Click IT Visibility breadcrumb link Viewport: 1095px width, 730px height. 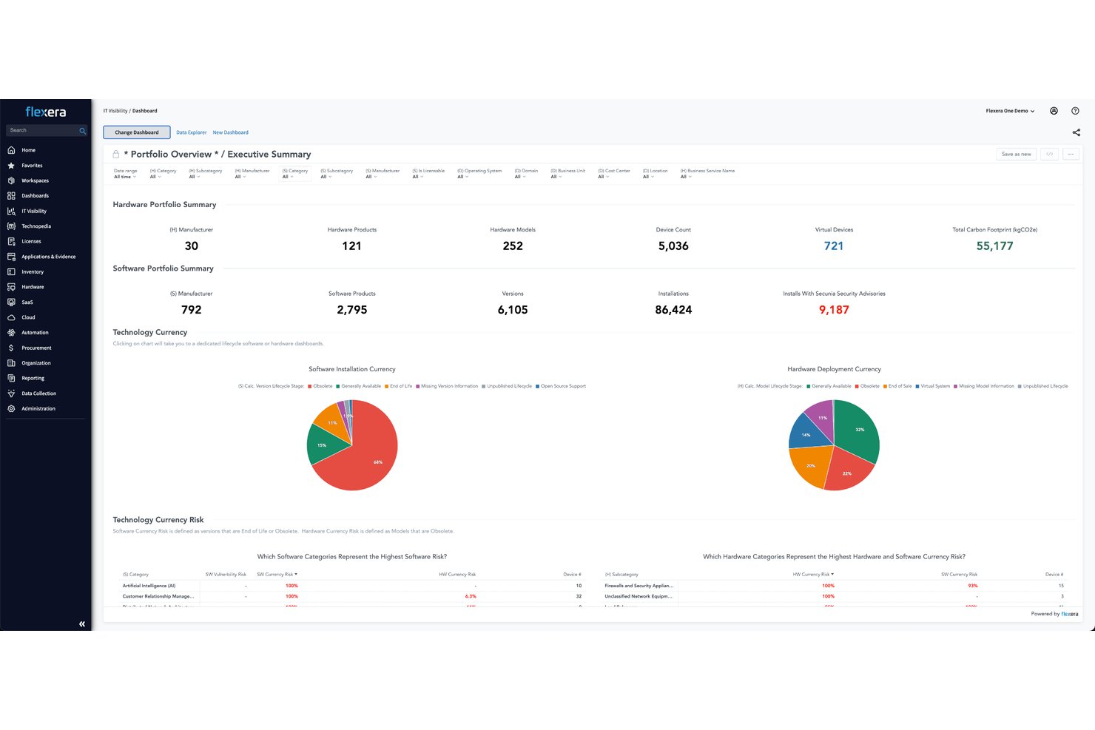pos(115,111)
